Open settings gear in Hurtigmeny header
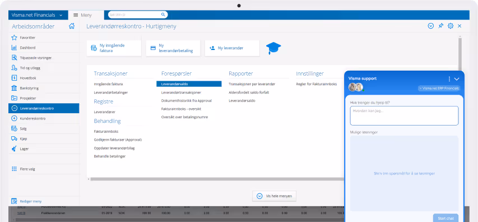Viewport: 478px width, 222px height. click(x=450, y=26)
